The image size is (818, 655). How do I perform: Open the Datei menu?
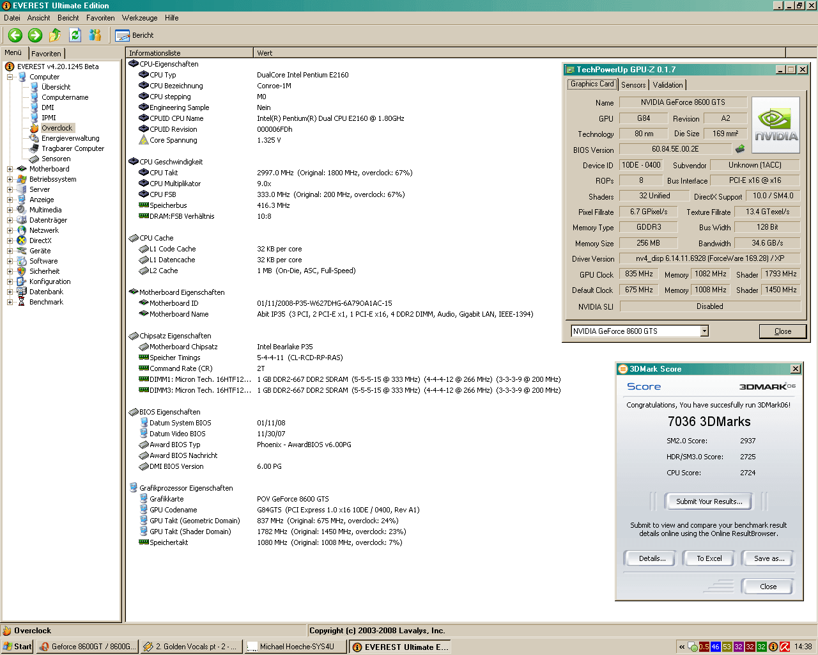(12, 18)
